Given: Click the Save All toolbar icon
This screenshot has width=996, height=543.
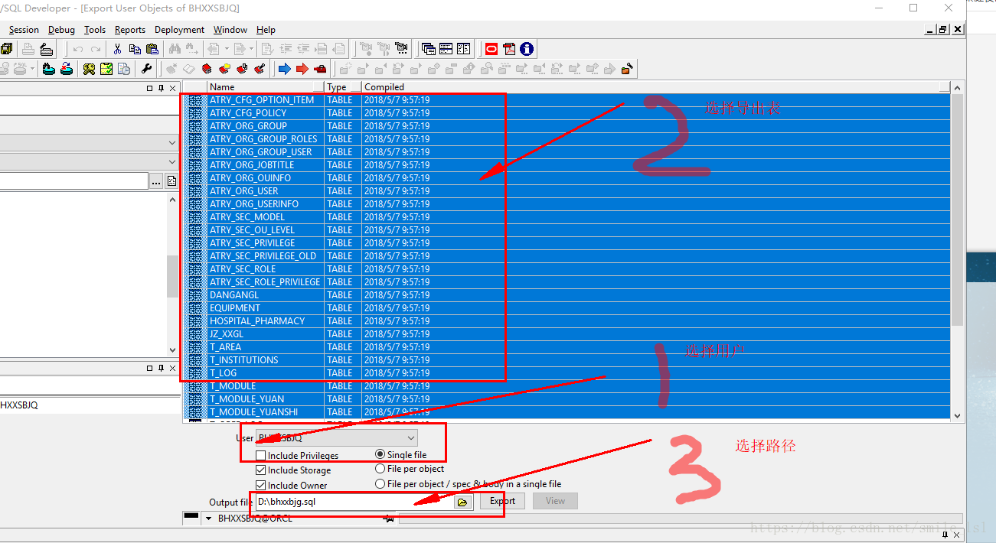Looking at the screenshot, I should (x=6, y=49).
